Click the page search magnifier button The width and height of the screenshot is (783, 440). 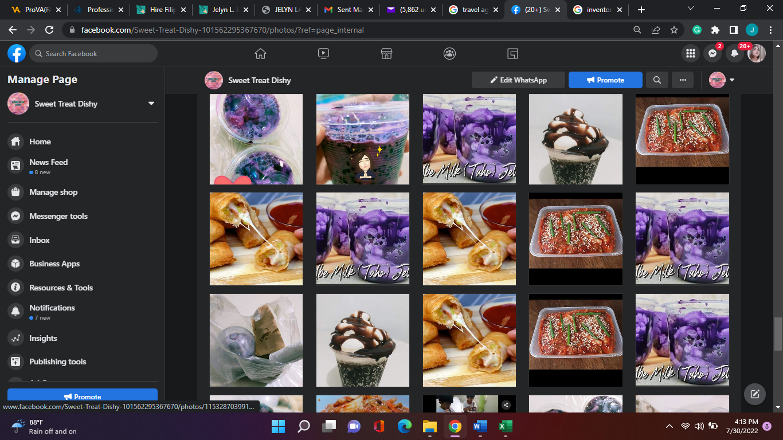click(657, 80)
